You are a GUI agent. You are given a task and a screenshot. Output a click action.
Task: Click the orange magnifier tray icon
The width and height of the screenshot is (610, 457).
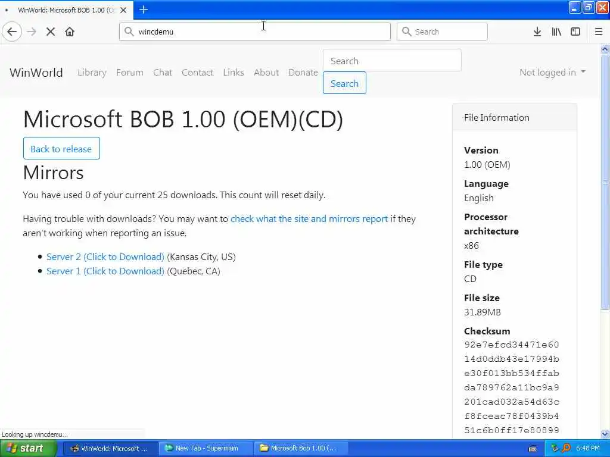(566, 449)
